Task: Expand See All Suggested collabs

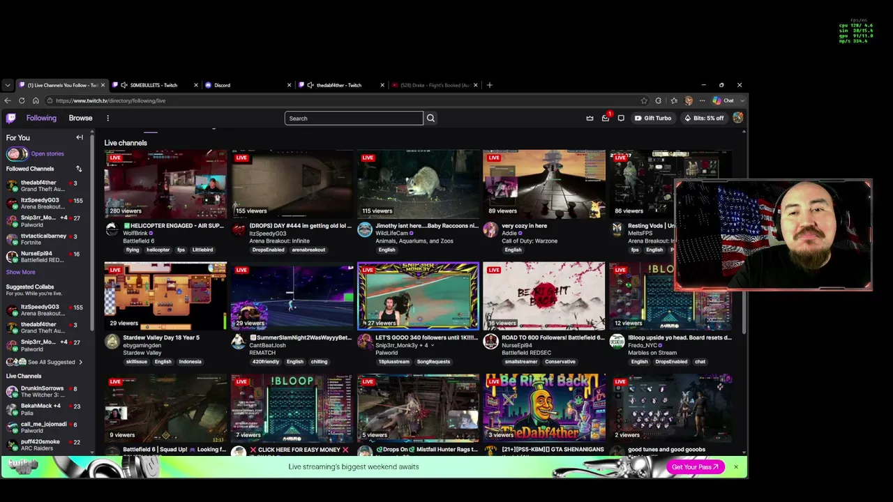Action: pos(45,362)
